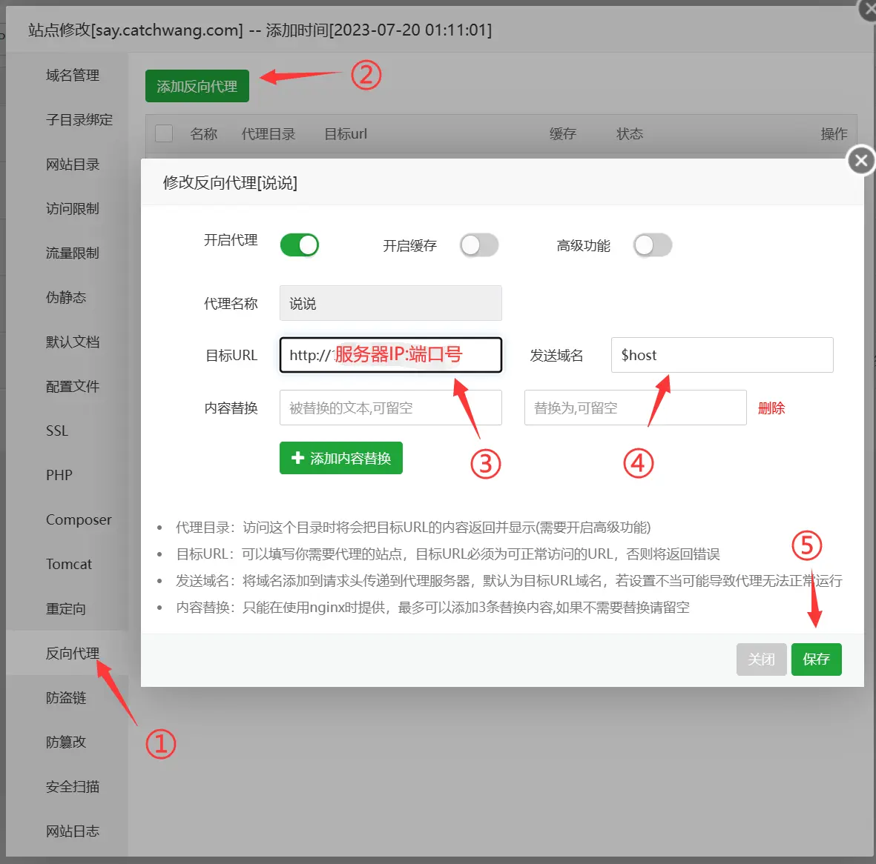Image resolution: width=876 pixels, height=864 pixels.
Task: Open the 防盗链 (hotlink protection) section
Action: (66, 697)
